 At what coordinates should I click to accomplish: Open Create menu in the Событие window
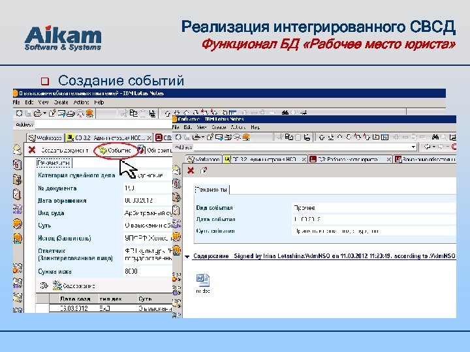pyautogui.click(x=219, y=127)
